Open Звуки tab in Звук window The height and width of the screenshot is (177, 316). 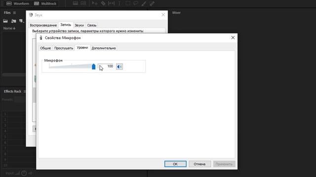click(79, 25)
